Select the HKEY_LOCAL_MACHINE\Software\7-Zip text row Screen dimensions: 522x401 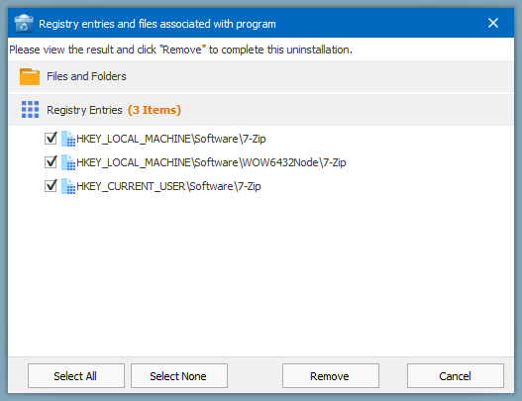171,139
